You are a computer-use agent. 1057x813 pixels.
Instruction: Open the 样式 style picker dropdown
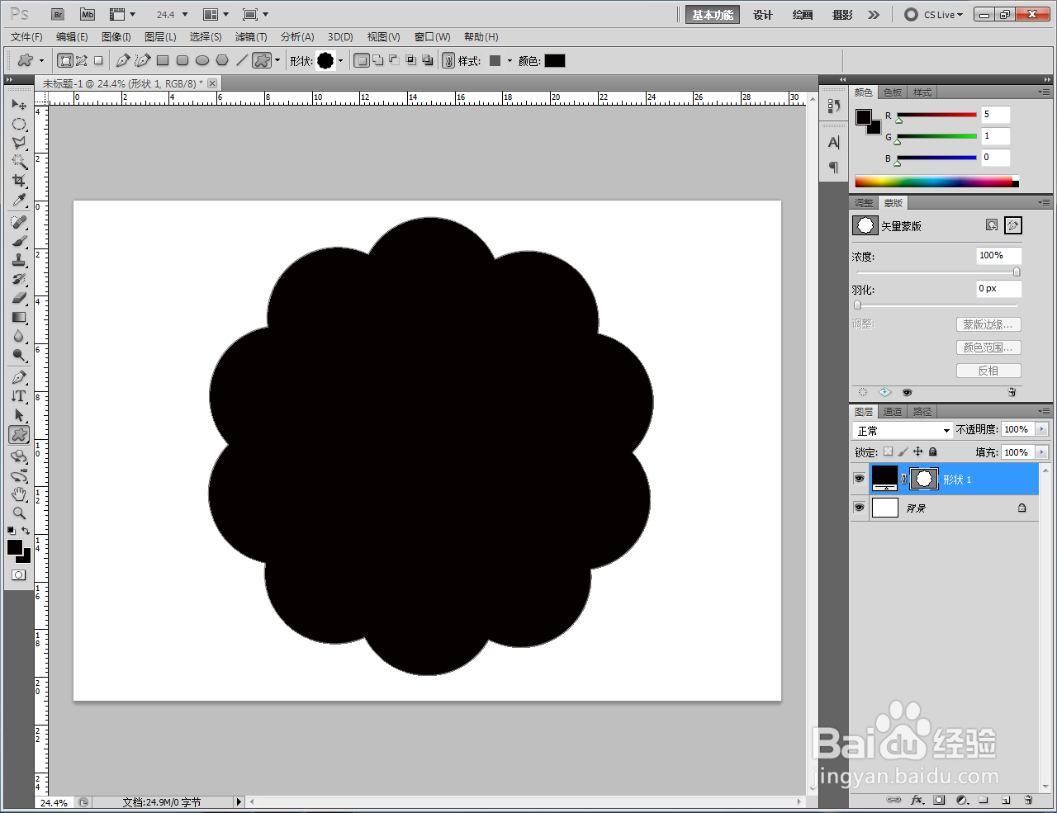tap(510, 60)
